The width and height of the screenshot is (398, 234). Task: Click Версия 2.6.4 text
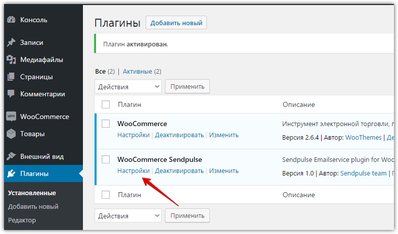coord(300,138)
